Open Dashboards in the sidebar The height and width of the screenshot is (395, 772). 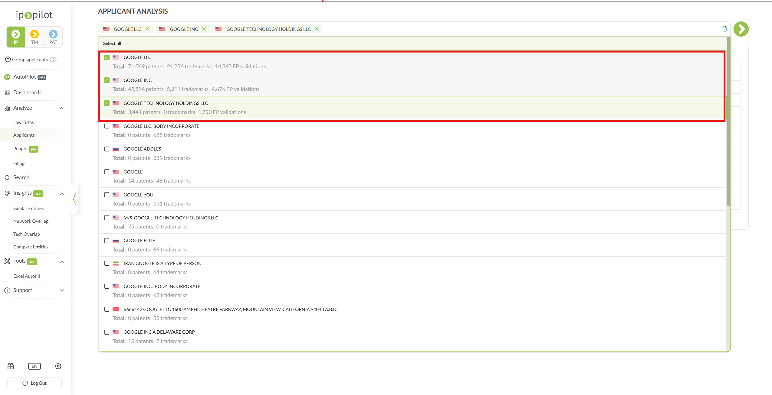[x=27, y=92]
